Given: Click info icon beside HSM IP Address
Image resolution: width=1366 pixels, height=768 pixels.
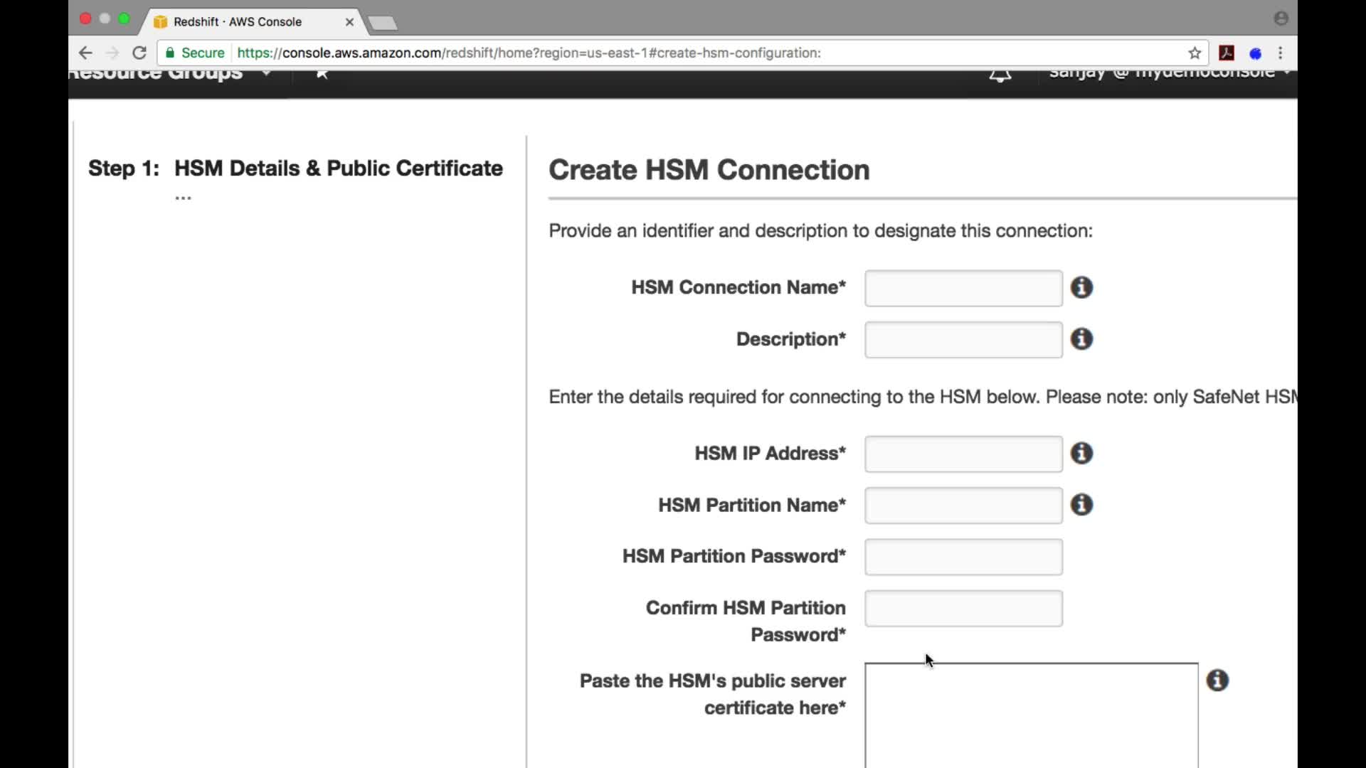Looking at the screenshot, I should 1081,453.
